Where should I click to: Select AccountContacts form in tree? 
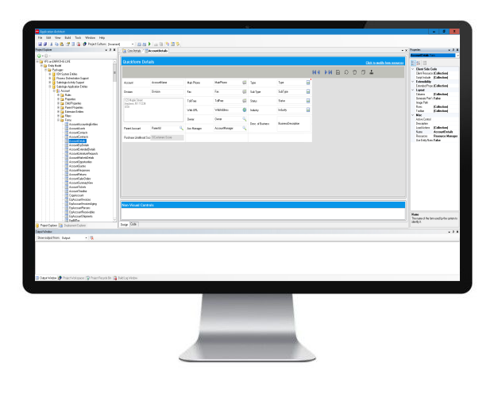pos(78,133)
